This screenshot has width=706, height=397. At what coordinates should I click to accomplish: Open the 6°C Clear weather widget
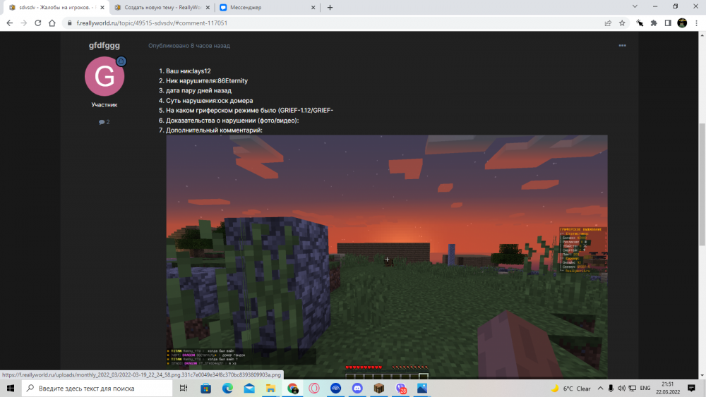coord(571,388)
